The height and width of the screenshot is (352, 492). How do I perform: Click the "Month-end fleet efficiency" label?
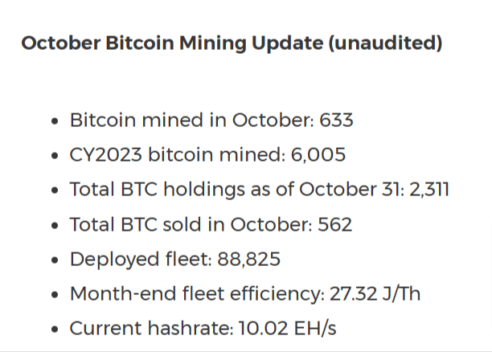[x=195, y=294]
